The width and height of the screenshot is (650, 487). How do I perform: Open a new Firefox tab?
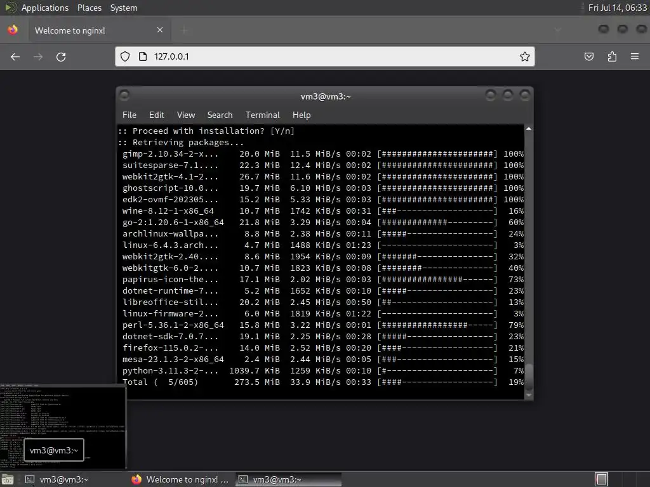185,30
